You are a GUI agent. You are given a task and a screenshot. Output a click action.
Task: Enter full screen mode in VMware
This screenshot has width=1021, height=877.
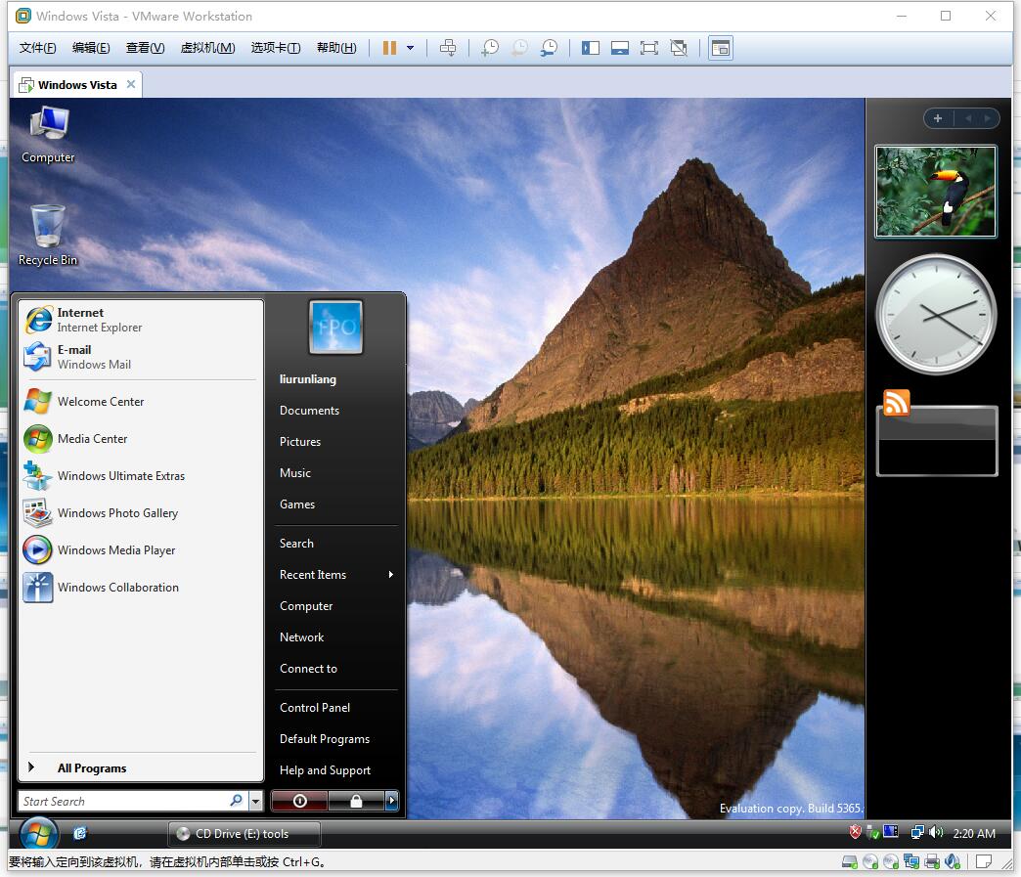pos(649,48)
